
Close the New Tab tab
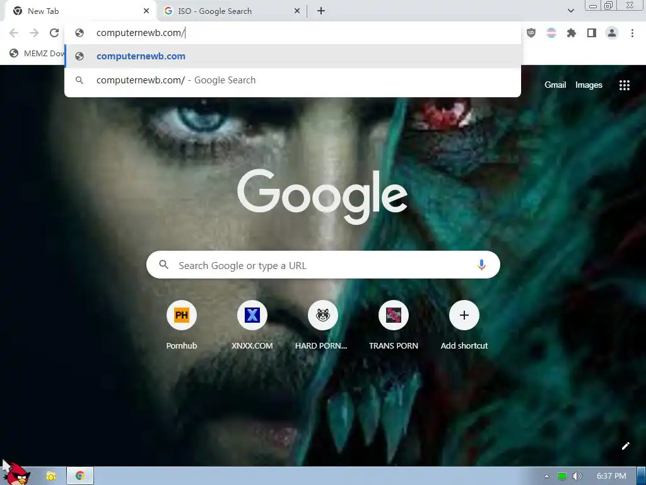[146, 11]
